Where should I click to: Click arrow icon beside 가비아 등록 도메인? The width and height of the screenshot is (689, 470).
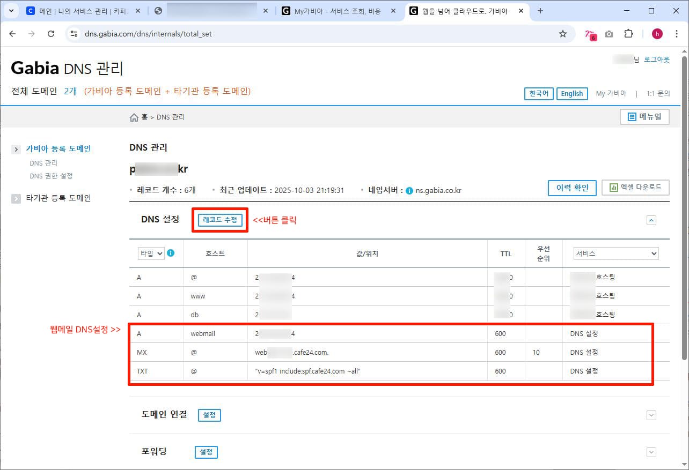[x=16, y=149]
